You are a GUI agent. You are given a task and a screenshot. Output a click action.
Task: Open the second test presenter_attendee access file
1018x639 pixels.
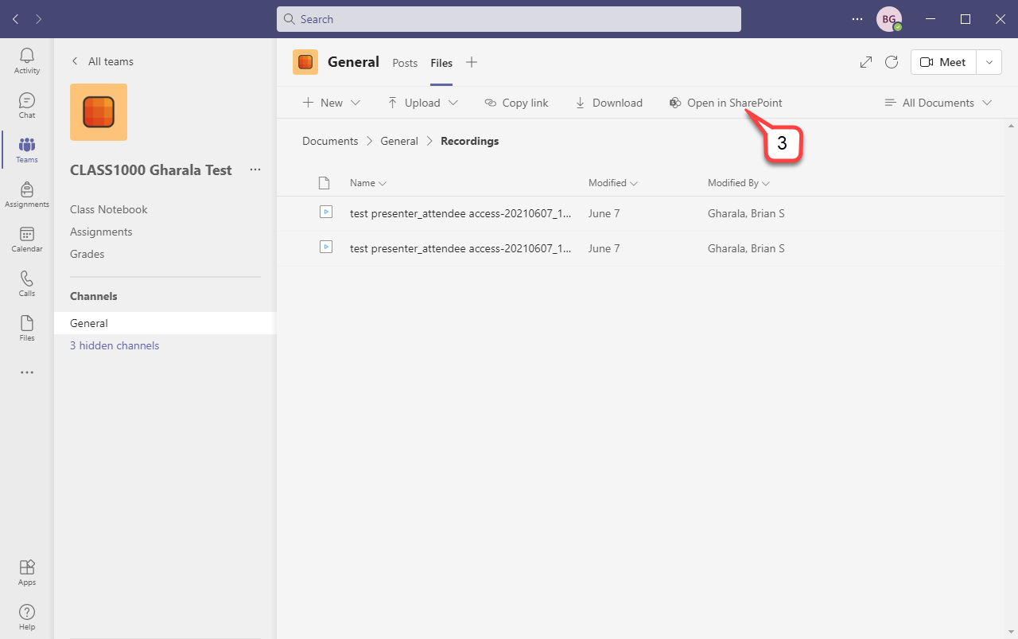(460, 248)
